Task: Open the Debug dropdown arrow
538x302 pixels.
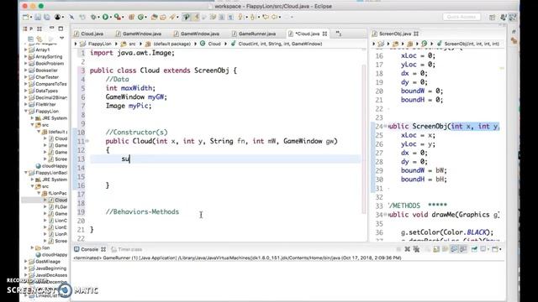Action: click(98, 17)
